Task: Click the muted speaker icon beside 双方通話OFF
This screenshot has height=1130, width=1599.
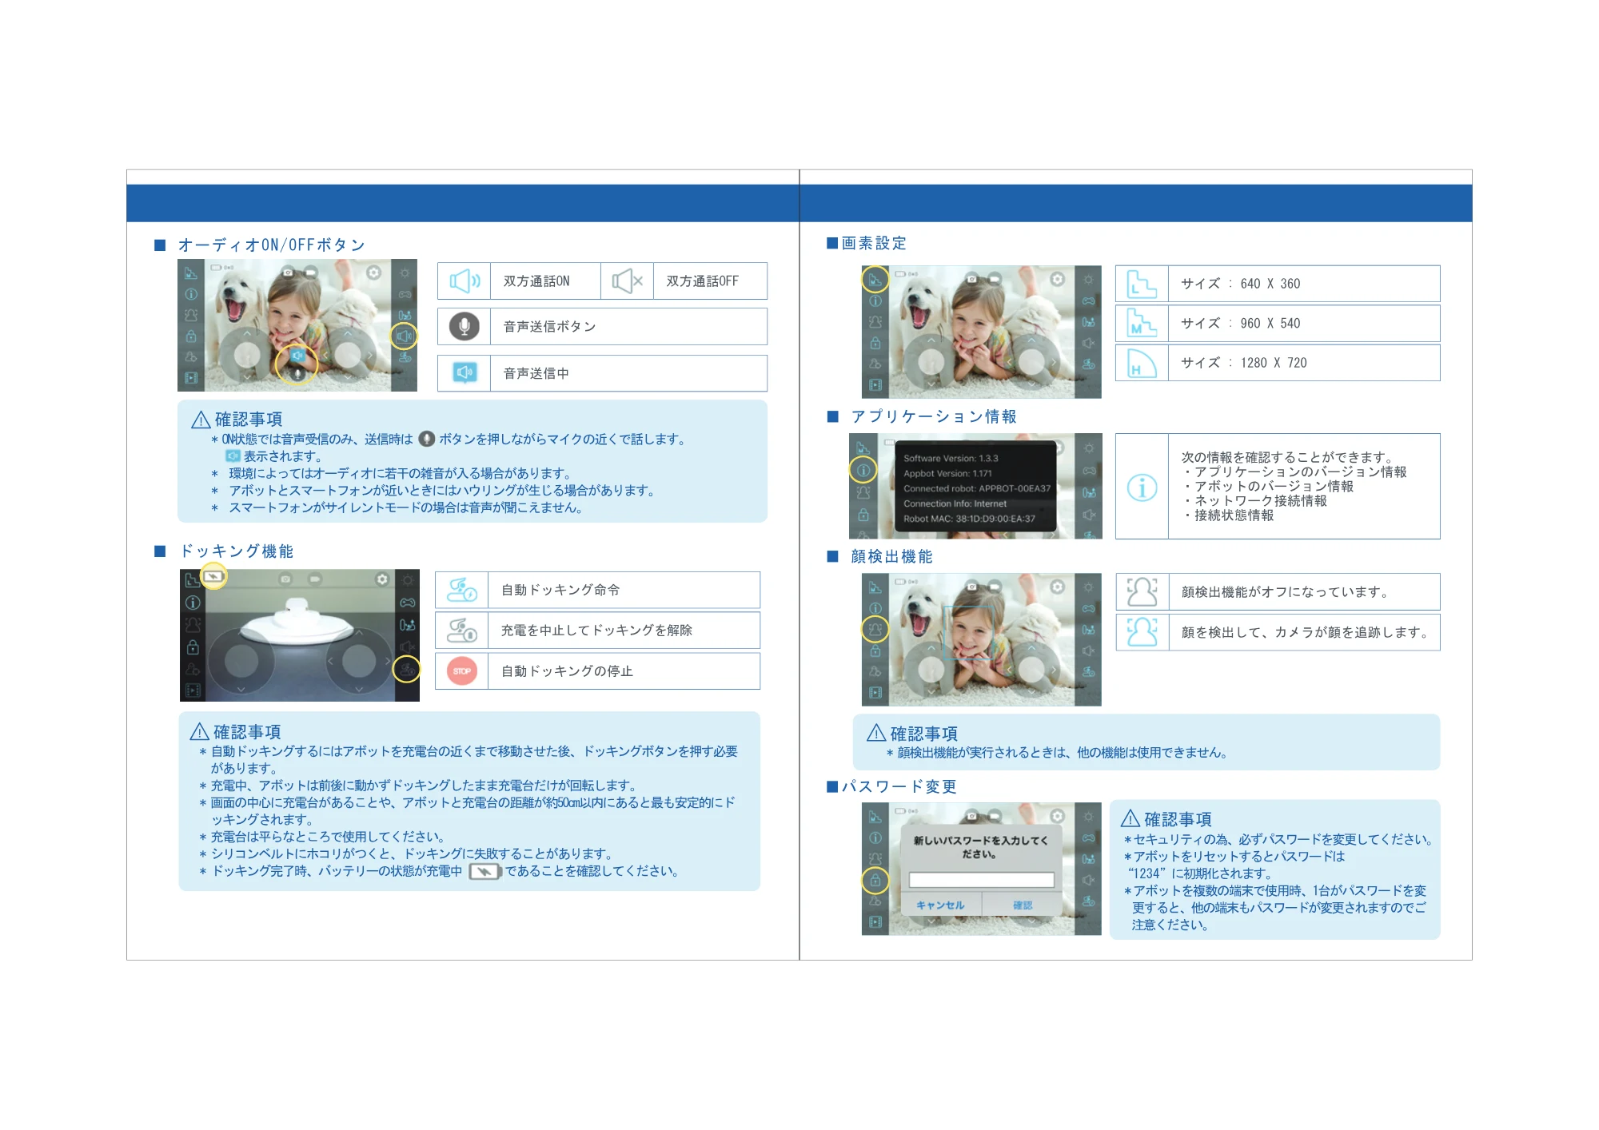Action: (x=627, y=281)
